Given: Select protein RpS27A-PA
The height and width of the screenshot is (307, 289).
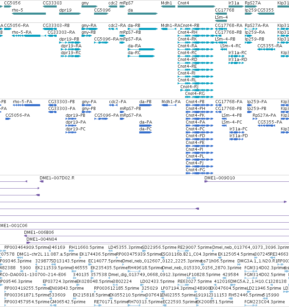Looking at the screenshot, I should tap(265, 115).
